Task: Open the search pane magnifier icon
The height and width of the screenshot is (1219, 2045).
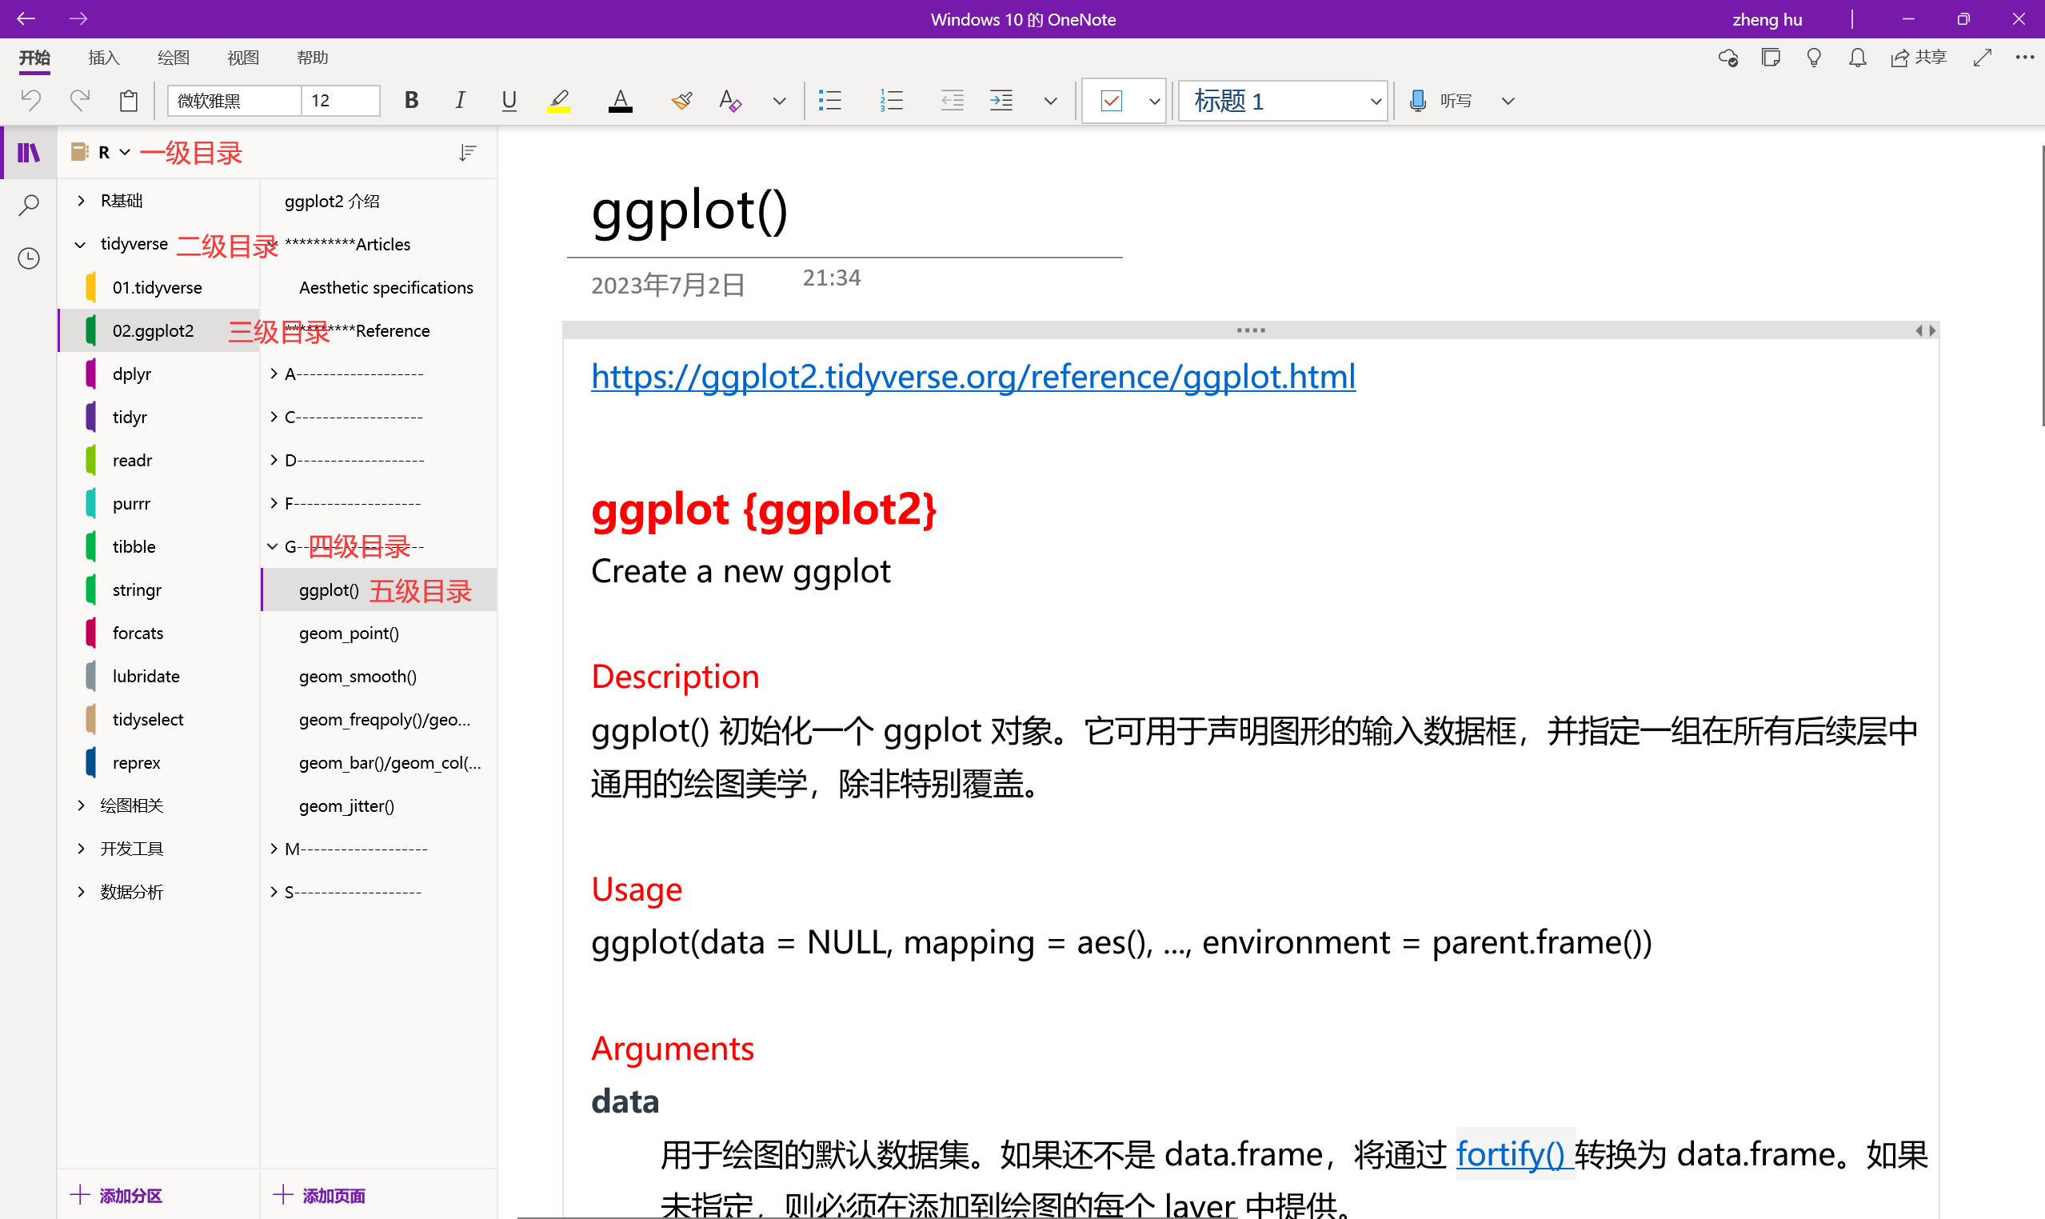Action: pyautogui.click(x=29, y=205)
